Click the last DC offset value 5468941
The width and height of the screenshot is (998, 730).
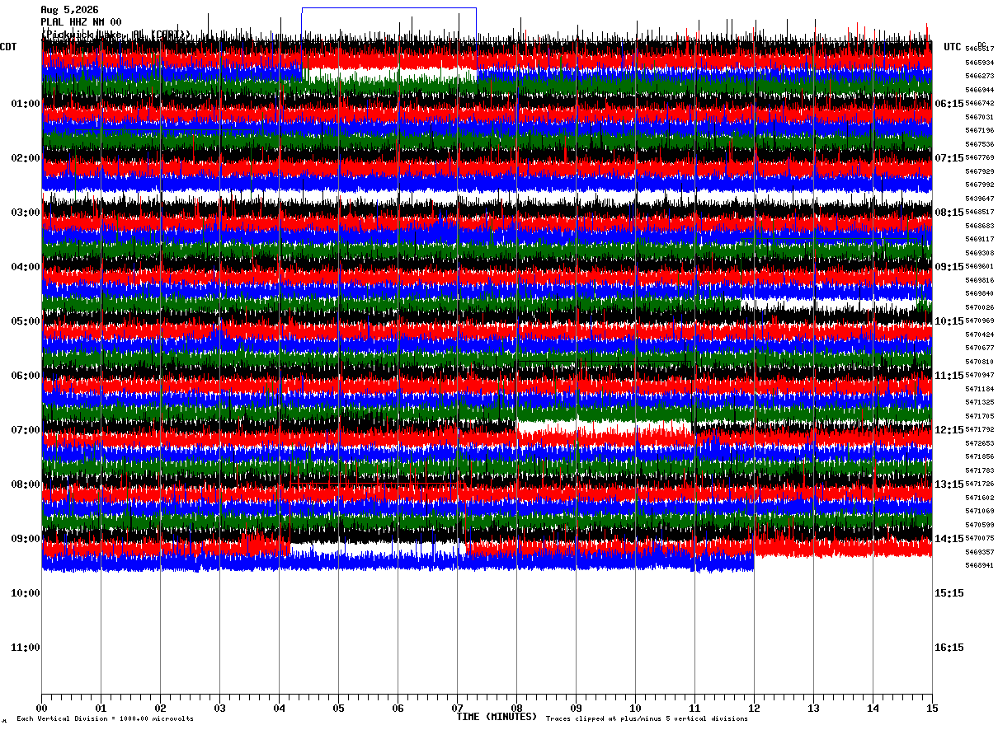(x=980, y=565)
